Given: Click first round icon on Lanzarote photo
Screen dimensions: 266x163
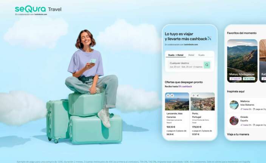Looking at the screenshot, I should tap(168, 95).
